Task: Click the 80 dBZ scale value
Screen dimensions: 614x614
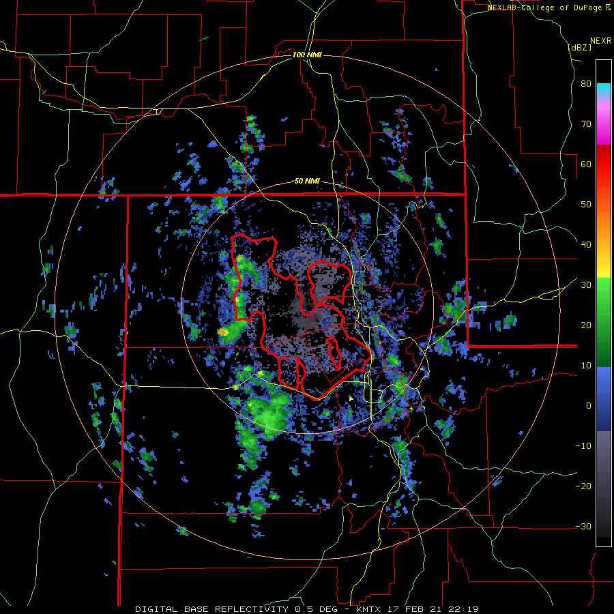Action: click(x=586, y=84)
